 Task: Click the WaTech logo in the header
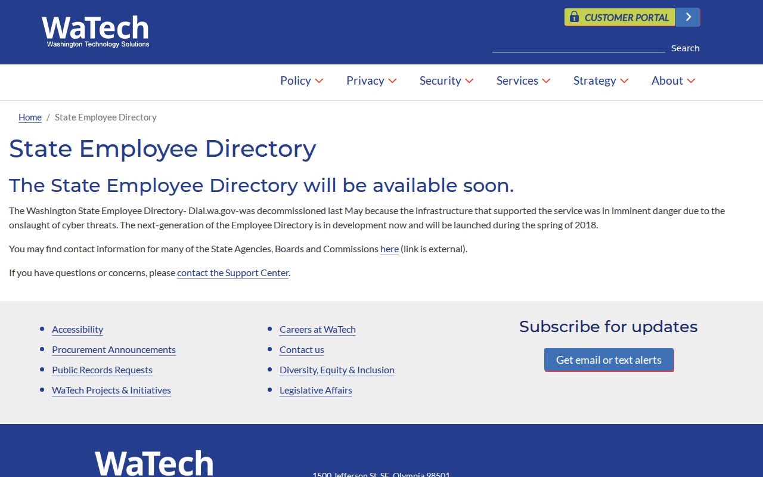coord(95,32)
